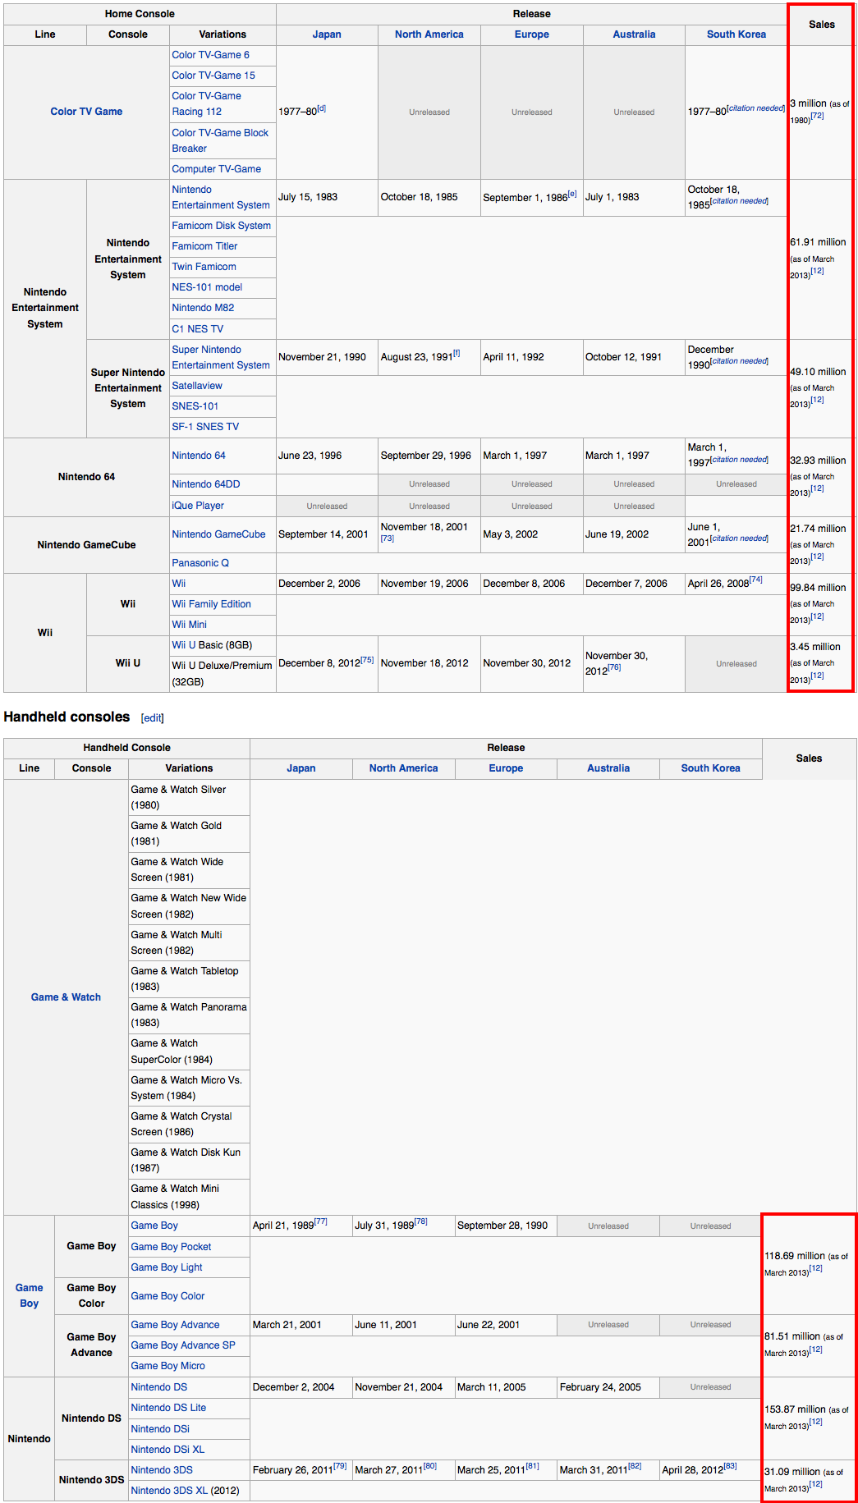The height and width of the screenshot is (1503, 858).
Task: Visit the Game Boy Micro link
Action: click(x=168, y=1366)
